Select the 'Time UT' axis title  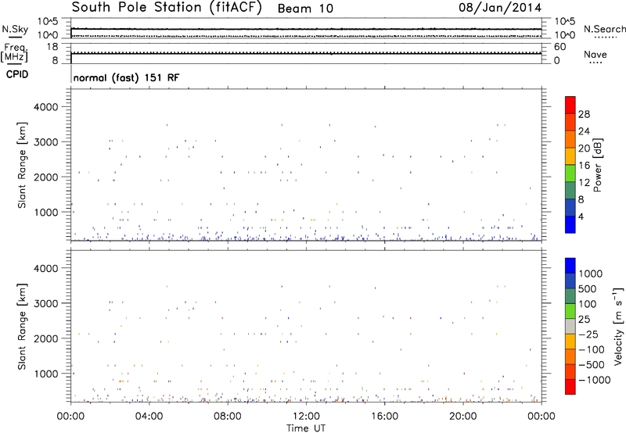[x=306, y=428]
